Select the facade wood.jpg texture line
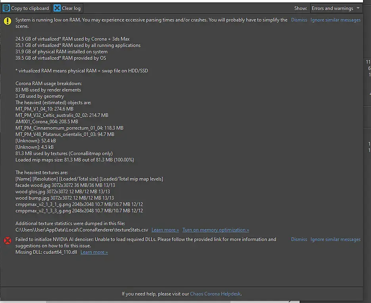 [65, 185]
